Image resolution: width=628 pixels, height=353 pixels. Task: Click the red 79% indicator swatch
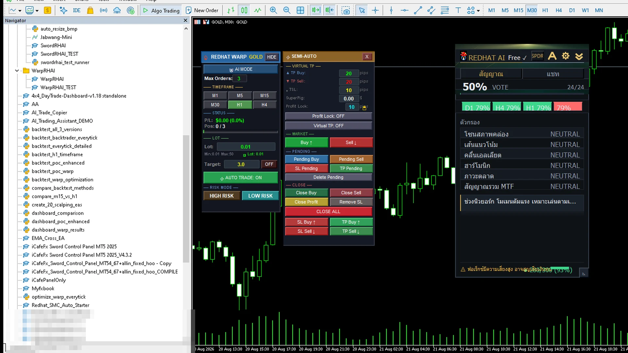tap(568, 107)
